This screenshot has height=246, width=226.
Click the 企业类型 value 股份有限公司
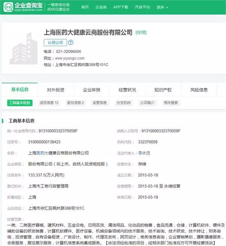tap(68, 164)
